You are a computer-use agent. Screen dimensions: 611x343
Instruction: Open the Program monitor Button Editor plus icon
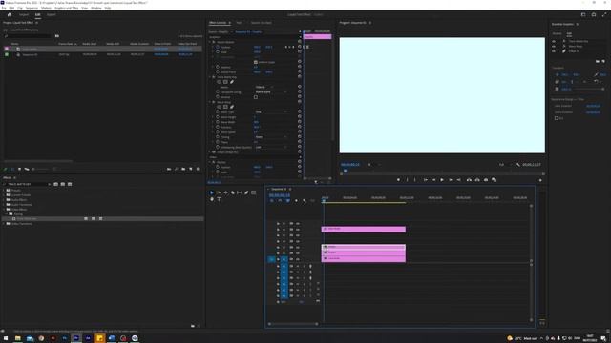tap(540, 180)
